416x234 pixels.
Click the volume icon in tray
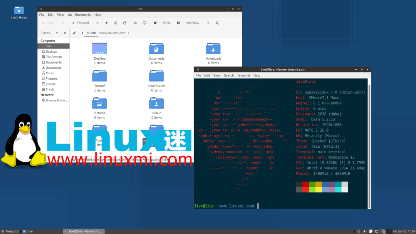pos(365,231)
